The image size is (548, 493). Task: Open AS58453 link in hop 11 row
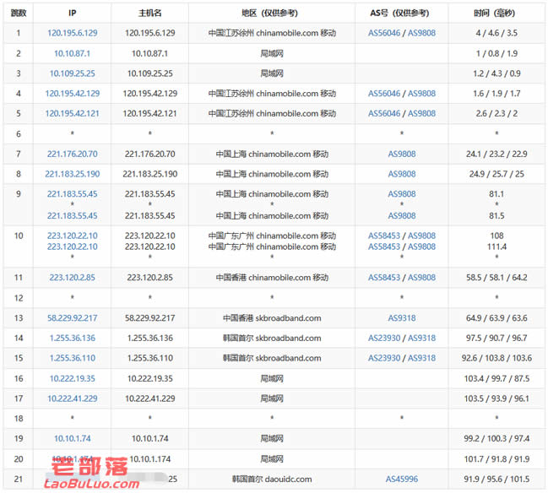(384, 278)
